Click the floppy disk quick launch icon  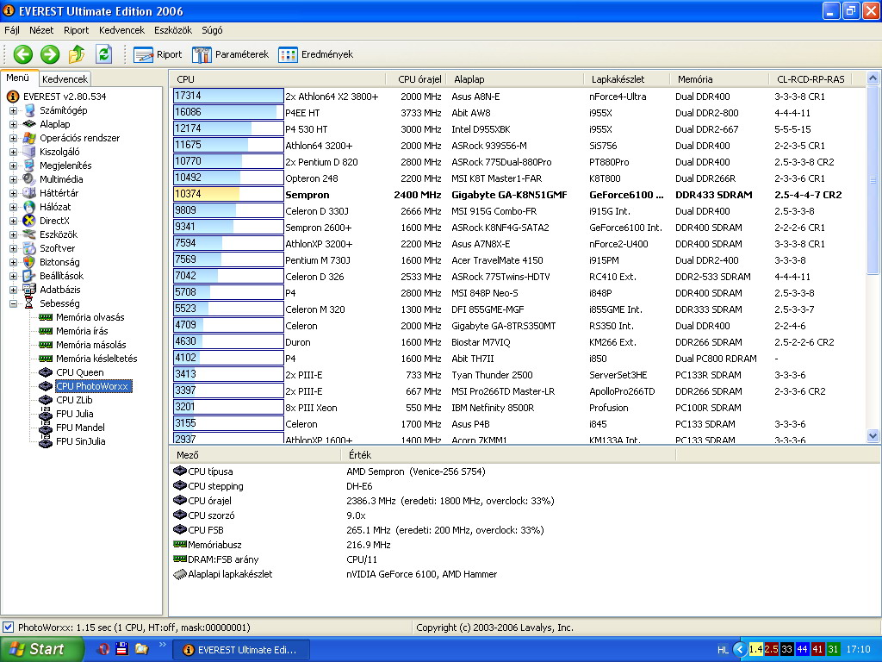(x=122, y=649)
